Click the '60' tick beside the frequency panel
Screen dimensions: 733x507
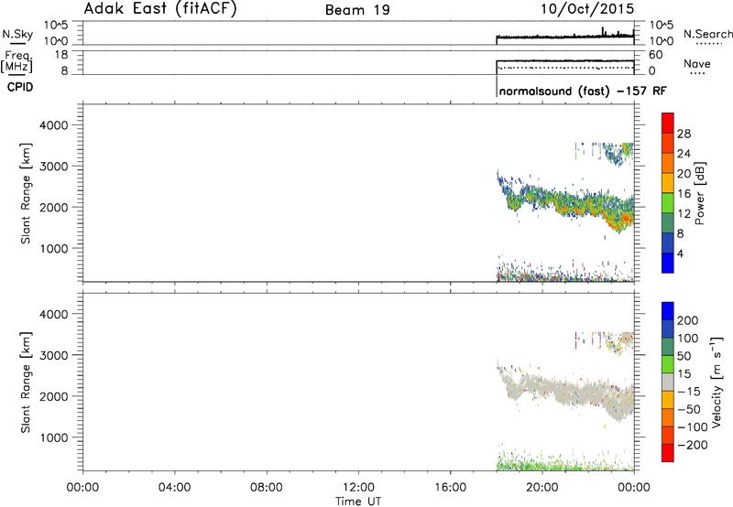656,55
